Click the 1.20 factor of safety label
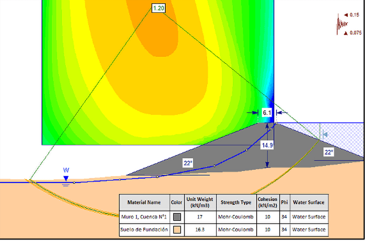This screenshot has width=365, height=241. click(x=158, y=8)
